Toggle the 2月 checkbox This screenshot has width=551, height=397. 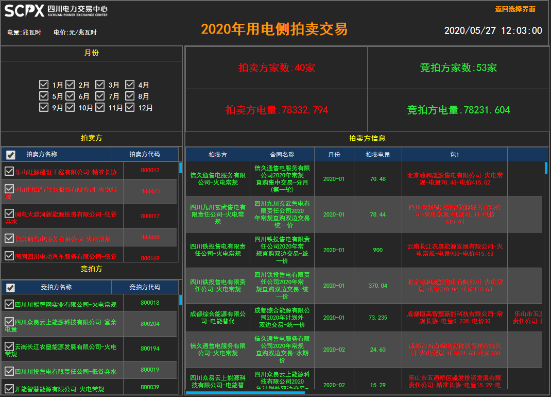70,85
